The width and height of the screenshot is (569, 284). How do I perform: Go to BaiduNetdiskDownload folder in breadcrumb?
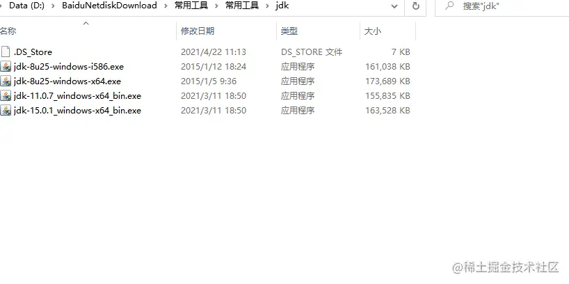pyautogui.click(x=109, y=6)
